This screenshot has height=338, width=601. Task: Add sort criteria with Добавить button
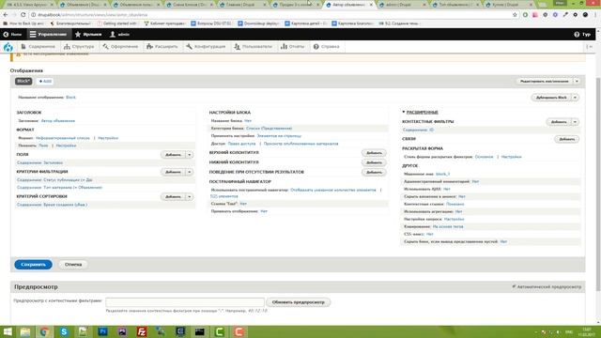[173, 196]
